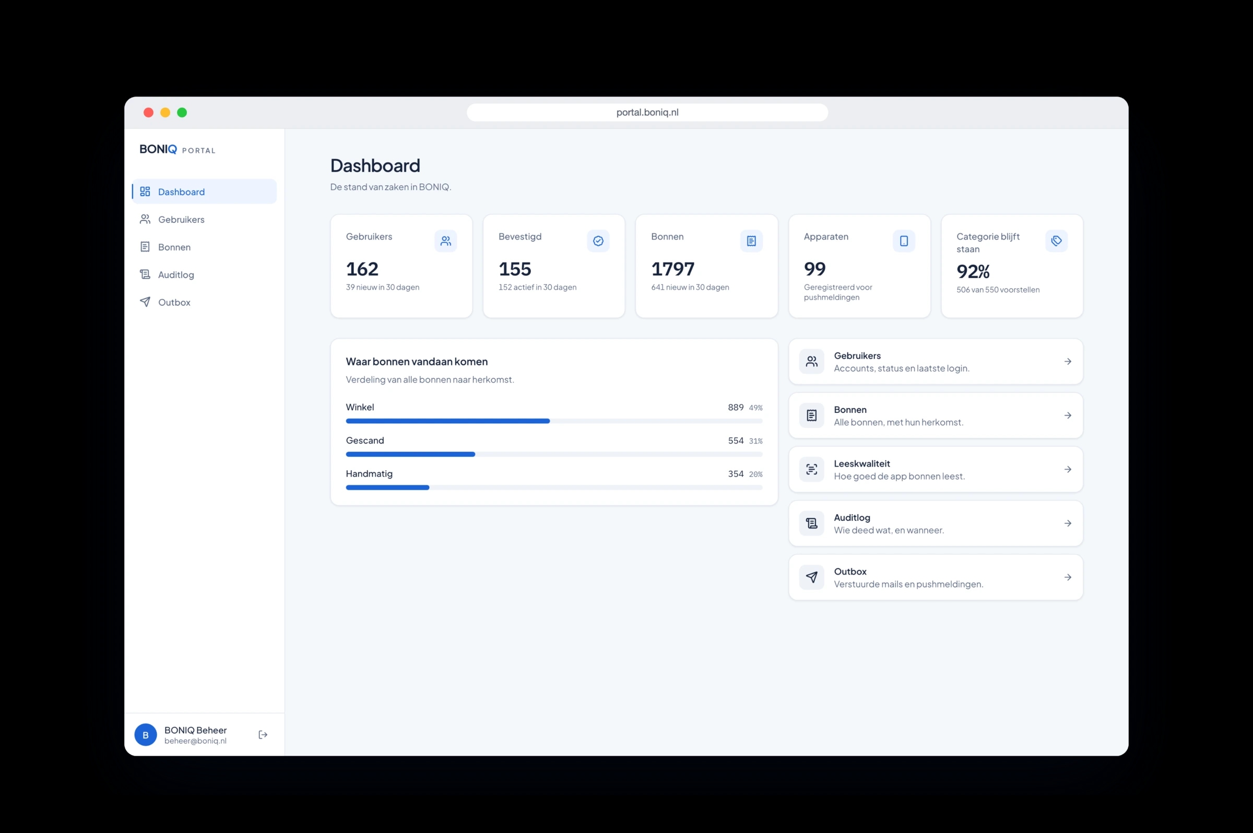The image size is (1253, 833).
Task: Select Outbox in the sidebar
Action: click(x=204, y=302)
